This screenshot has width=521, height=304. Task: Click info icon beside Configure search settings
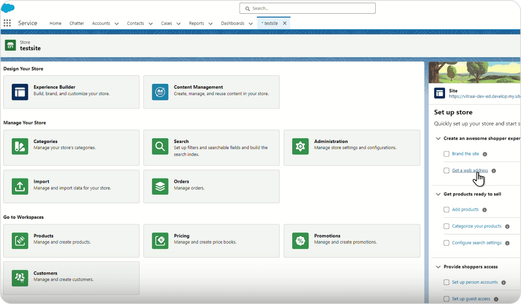[507, 243]
